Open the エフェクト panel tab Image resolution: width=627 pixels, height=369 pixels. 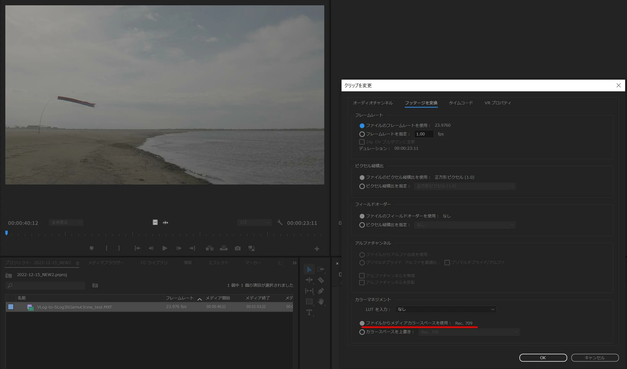click(x=218, y=263)
